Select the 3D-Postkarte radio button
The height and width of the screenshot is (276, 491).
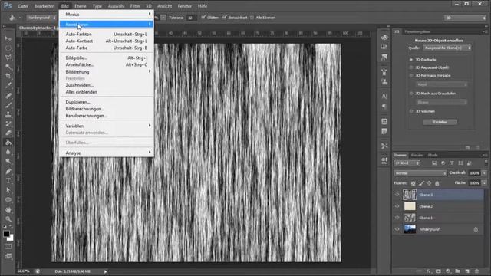coord(411,60)
